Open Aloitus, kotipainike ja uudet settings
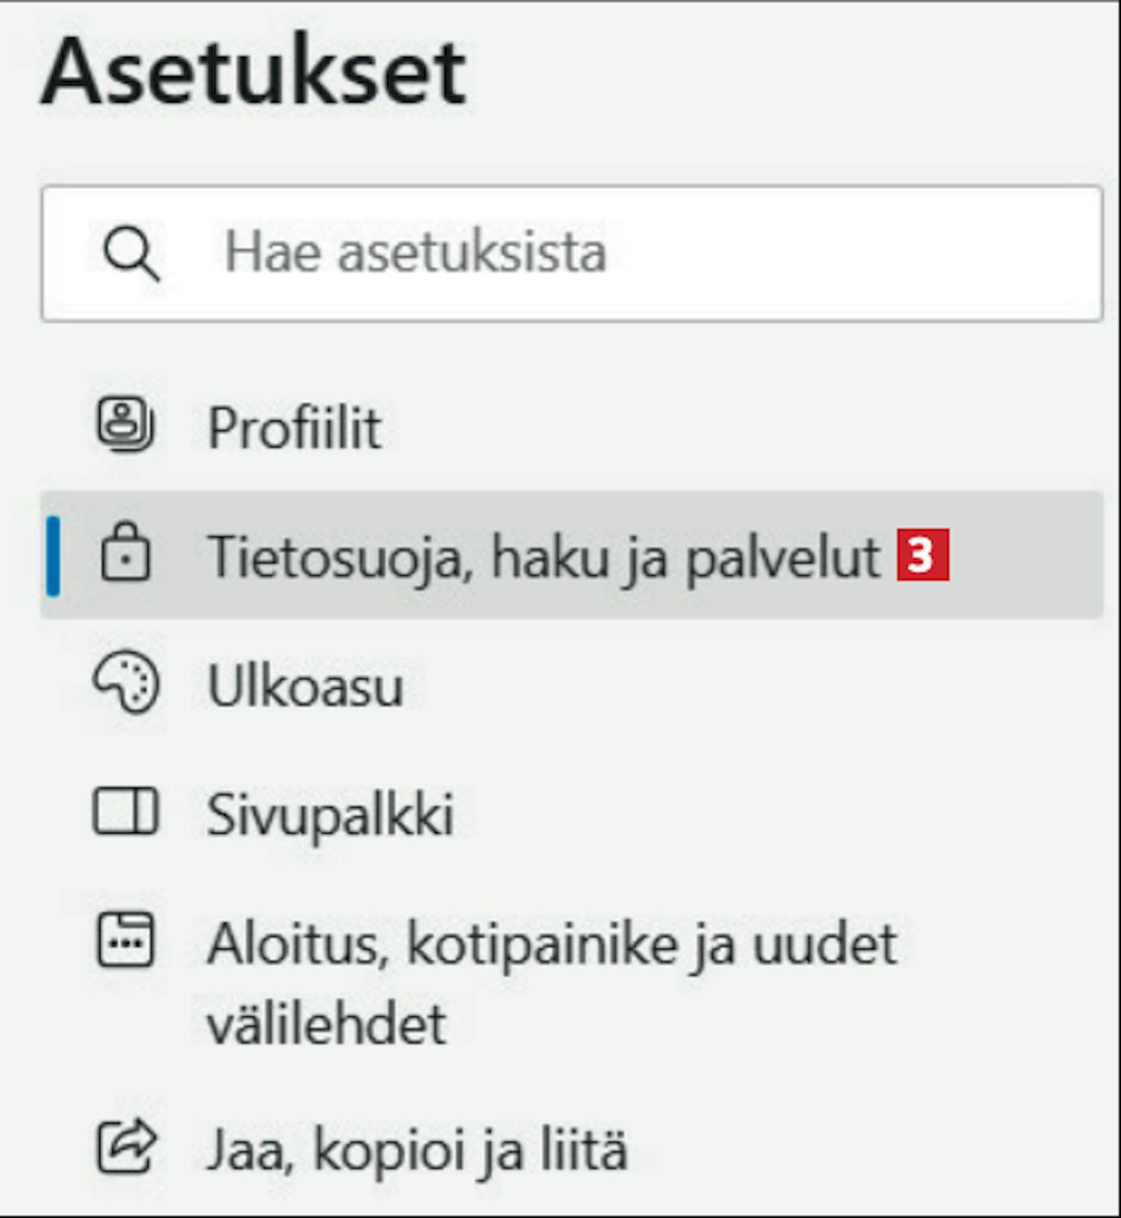 552,945
